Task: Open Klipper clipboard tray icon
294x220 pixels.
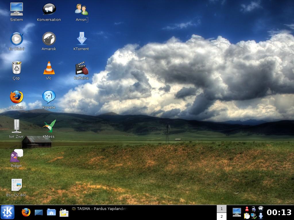Action: click(x=247, y=216)
